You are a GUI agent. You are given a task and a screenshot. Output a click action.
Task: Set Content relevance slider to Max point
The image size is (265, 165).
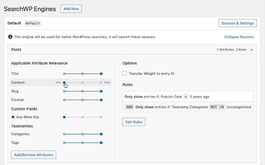(x=101, y=82)
